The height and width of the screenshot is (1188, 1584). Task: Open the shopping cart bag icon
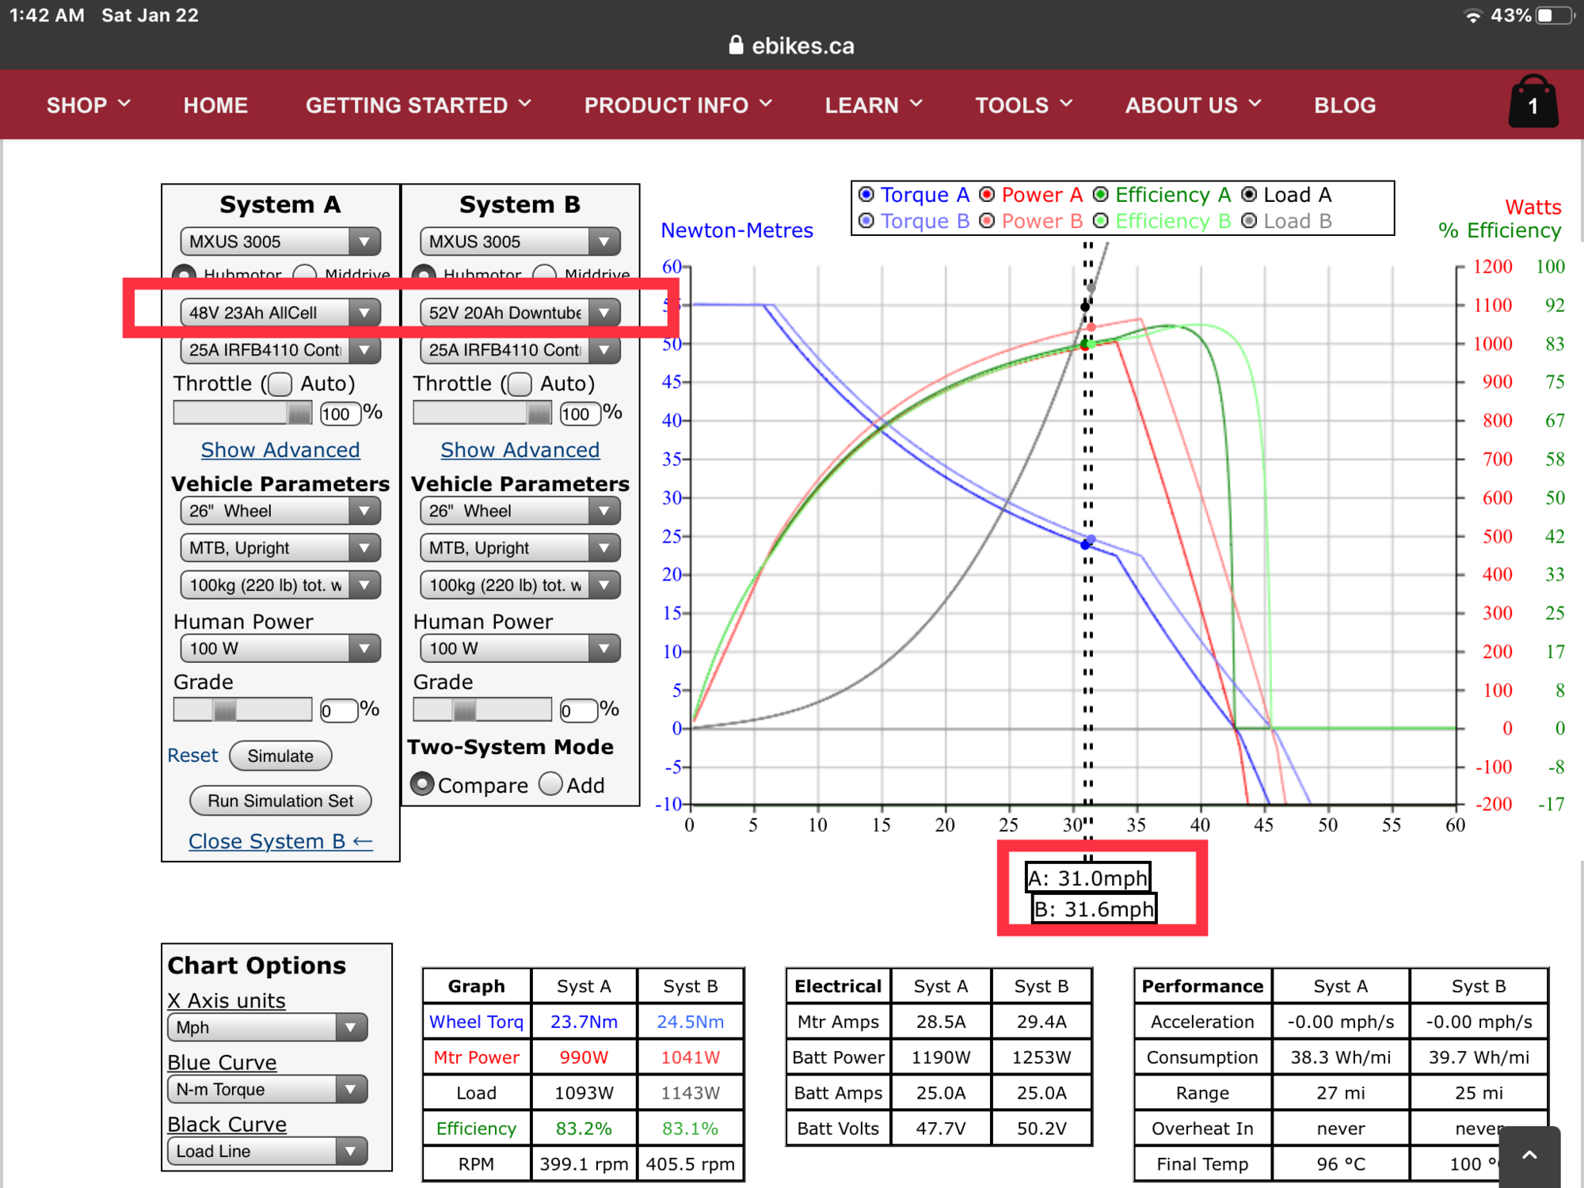point(1533,103)
